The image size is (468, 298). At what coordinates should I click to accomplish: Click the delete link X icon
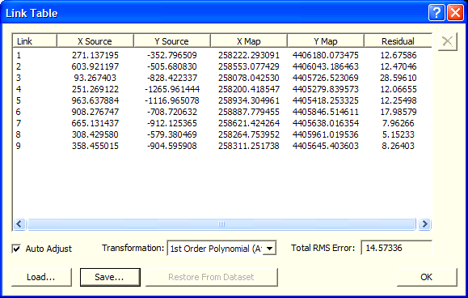pyautogui.click(x=448, y=41)
